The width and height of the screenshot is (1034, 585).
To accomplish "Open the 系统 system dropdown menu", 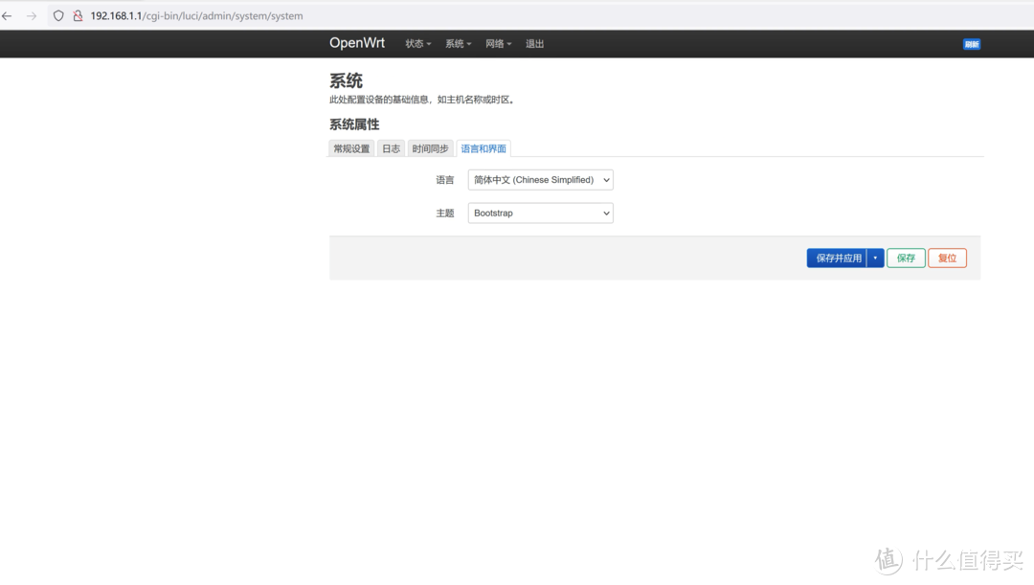I will tap(458, 43).
